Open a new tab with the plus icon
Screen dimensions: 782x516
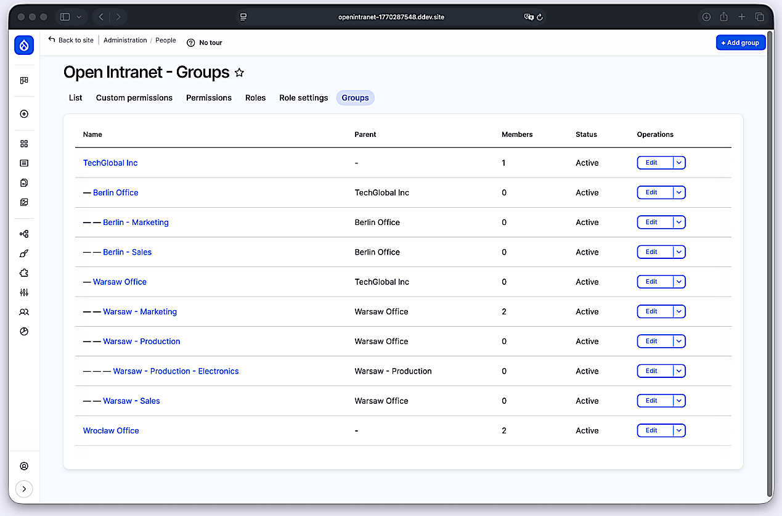pos(742,17)
